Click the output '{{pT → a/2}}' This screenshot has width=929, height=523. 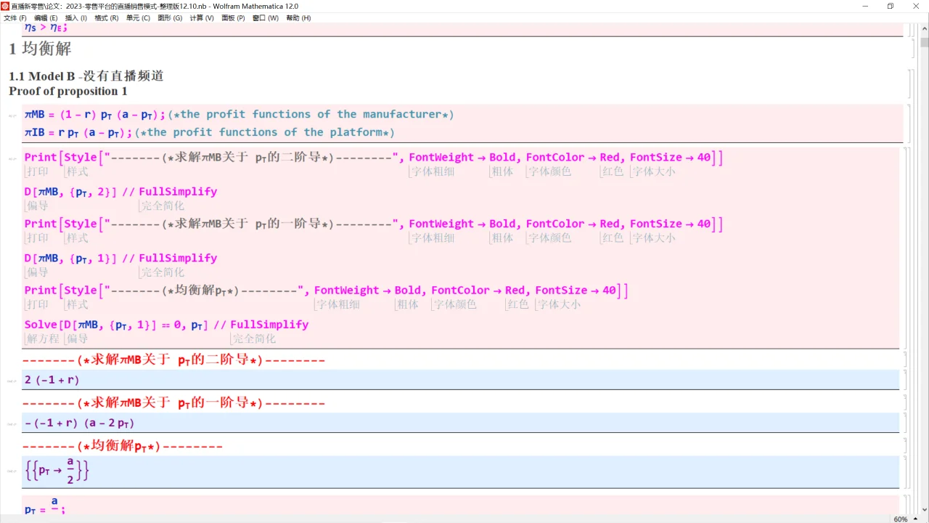[57, 471]
